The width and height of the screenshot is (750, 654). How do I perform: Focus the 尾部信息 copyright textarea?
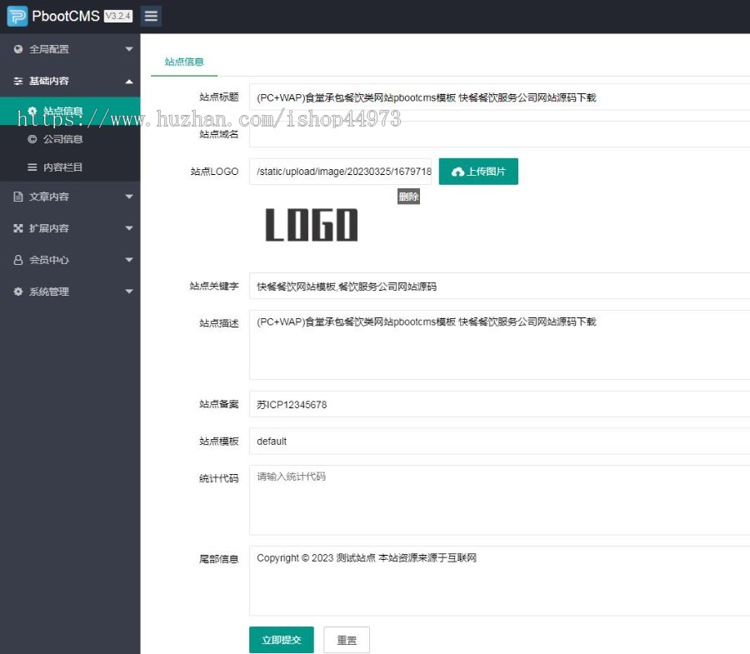pos(499,581)
